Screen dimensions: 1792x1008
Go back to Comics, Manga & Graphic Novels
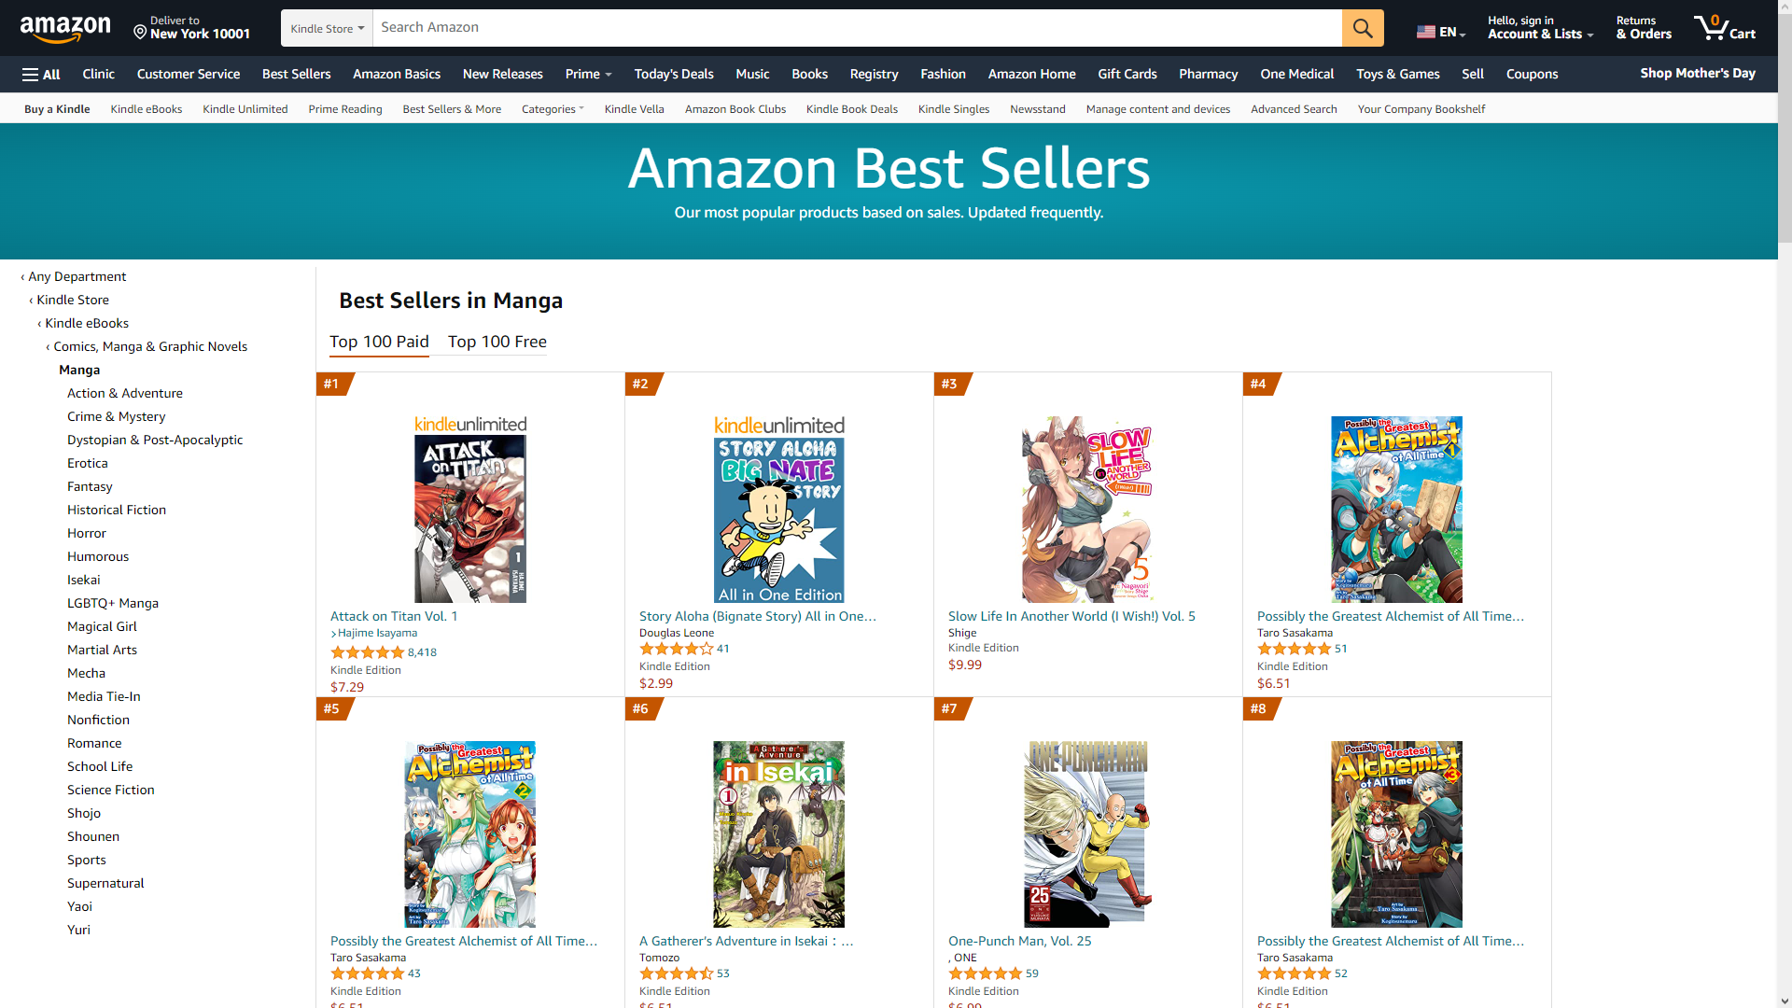[150, 346]
